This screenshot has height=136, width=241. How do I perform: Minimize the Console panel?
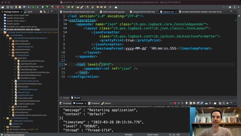point(231,103)
